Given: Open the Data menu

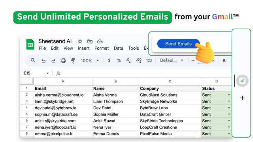Looking at the screenshot, I should (x=119, y=48).
